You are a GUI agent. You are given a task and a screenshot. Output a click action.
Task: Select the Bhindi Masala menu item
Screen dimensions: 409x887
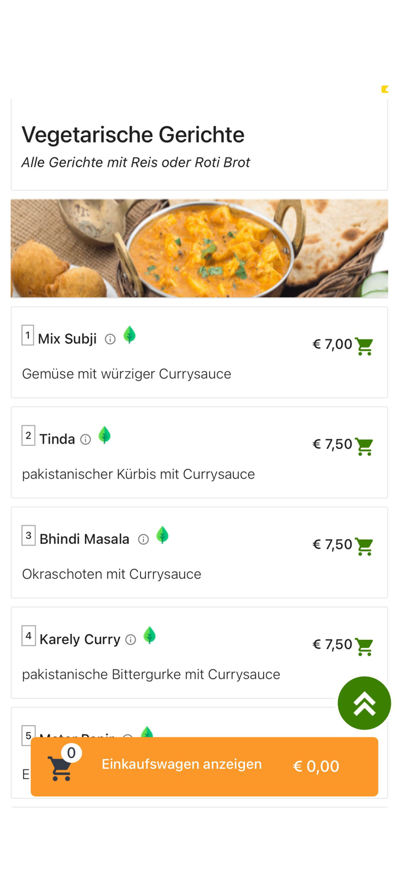click(84, 539)
